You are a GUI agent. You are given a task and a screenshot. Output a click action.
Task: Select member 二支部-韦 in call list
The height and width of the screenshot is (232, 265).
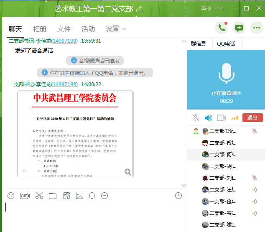click(226, 213)
